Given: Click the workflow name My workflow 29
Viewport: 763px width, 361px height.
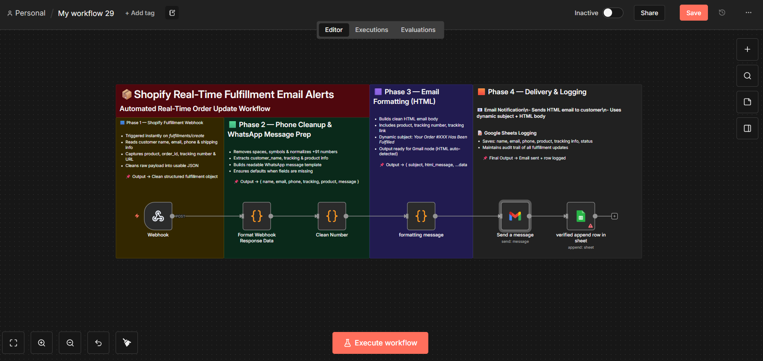Looking at the screenshot, I should click(x=86, y=13).
